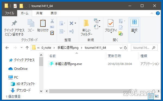
Task: Switch to details view icon
Action: pyautogui.click(x=151, y=96)
